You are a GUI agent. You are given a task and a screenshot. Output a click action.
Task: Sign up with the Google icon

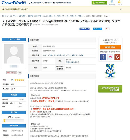117,57
